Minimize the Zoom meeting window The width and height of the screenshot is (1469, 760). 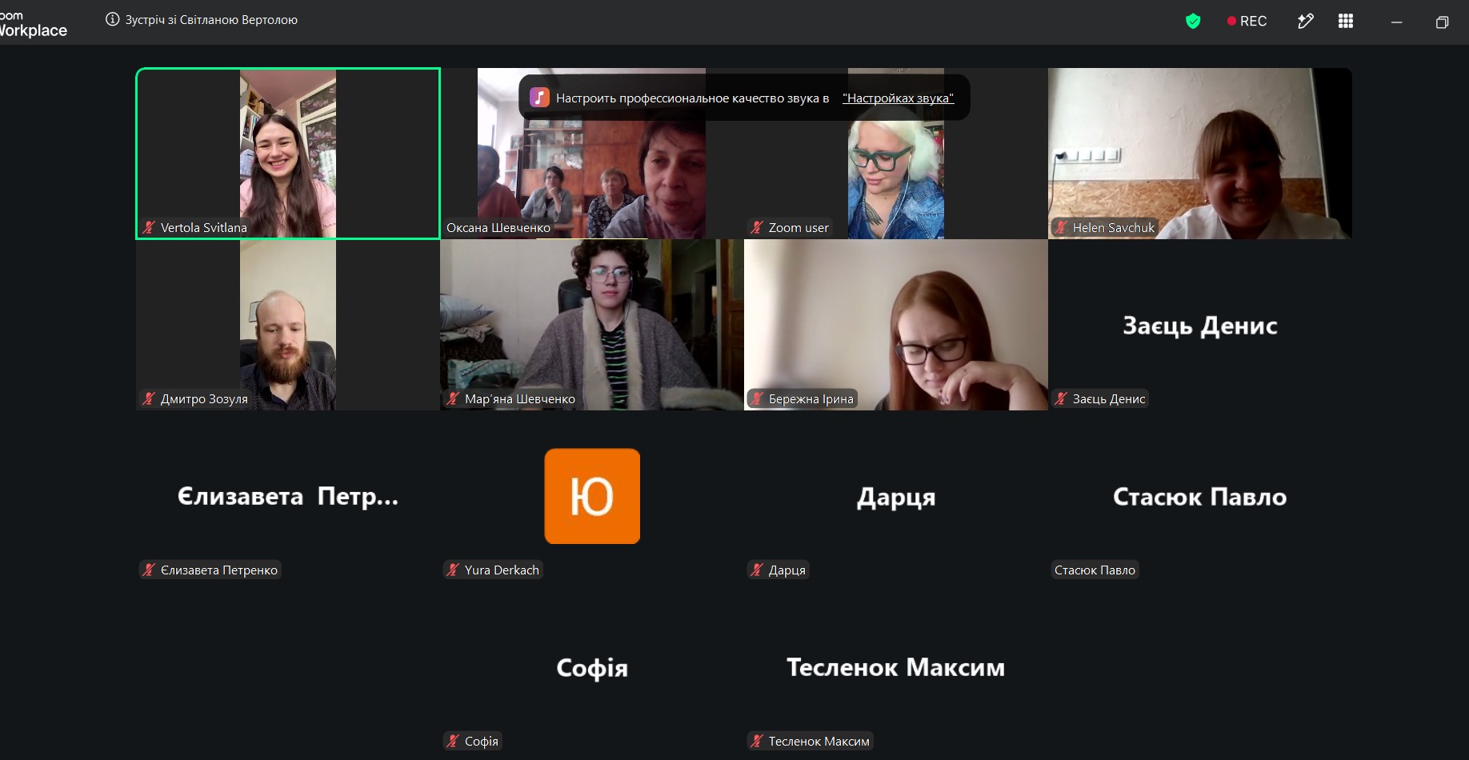click(x=1397, y=22)
